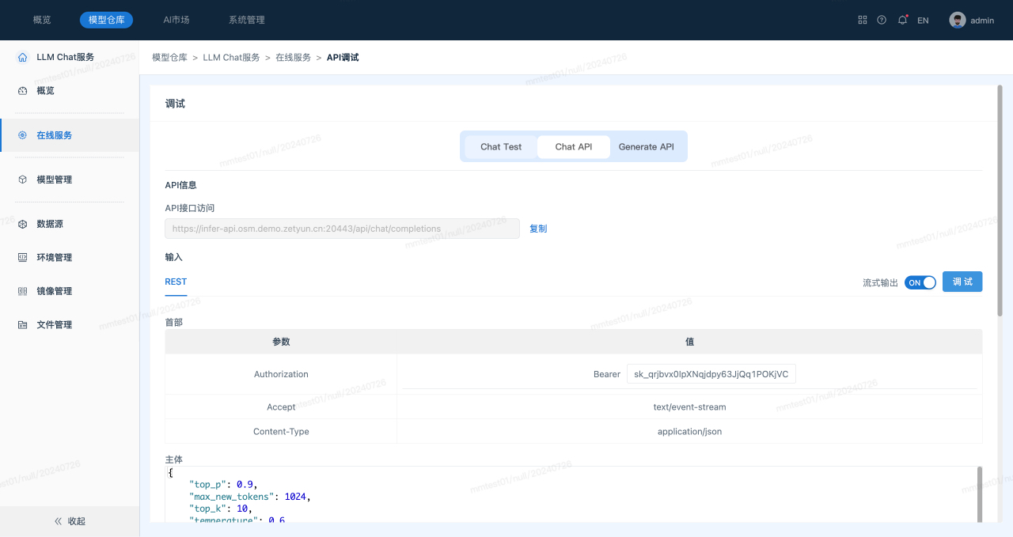Collapse the sidebar using 收起
Image resolution: width=1013 pixels, height=537 pixels.
[x=70, y=521]
